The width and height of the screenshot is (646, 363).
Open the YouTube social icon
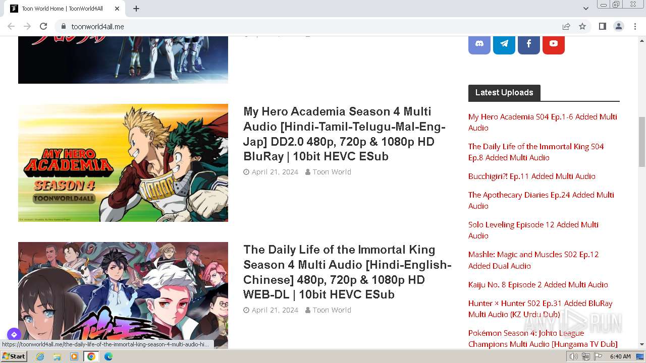coord(554,44)
